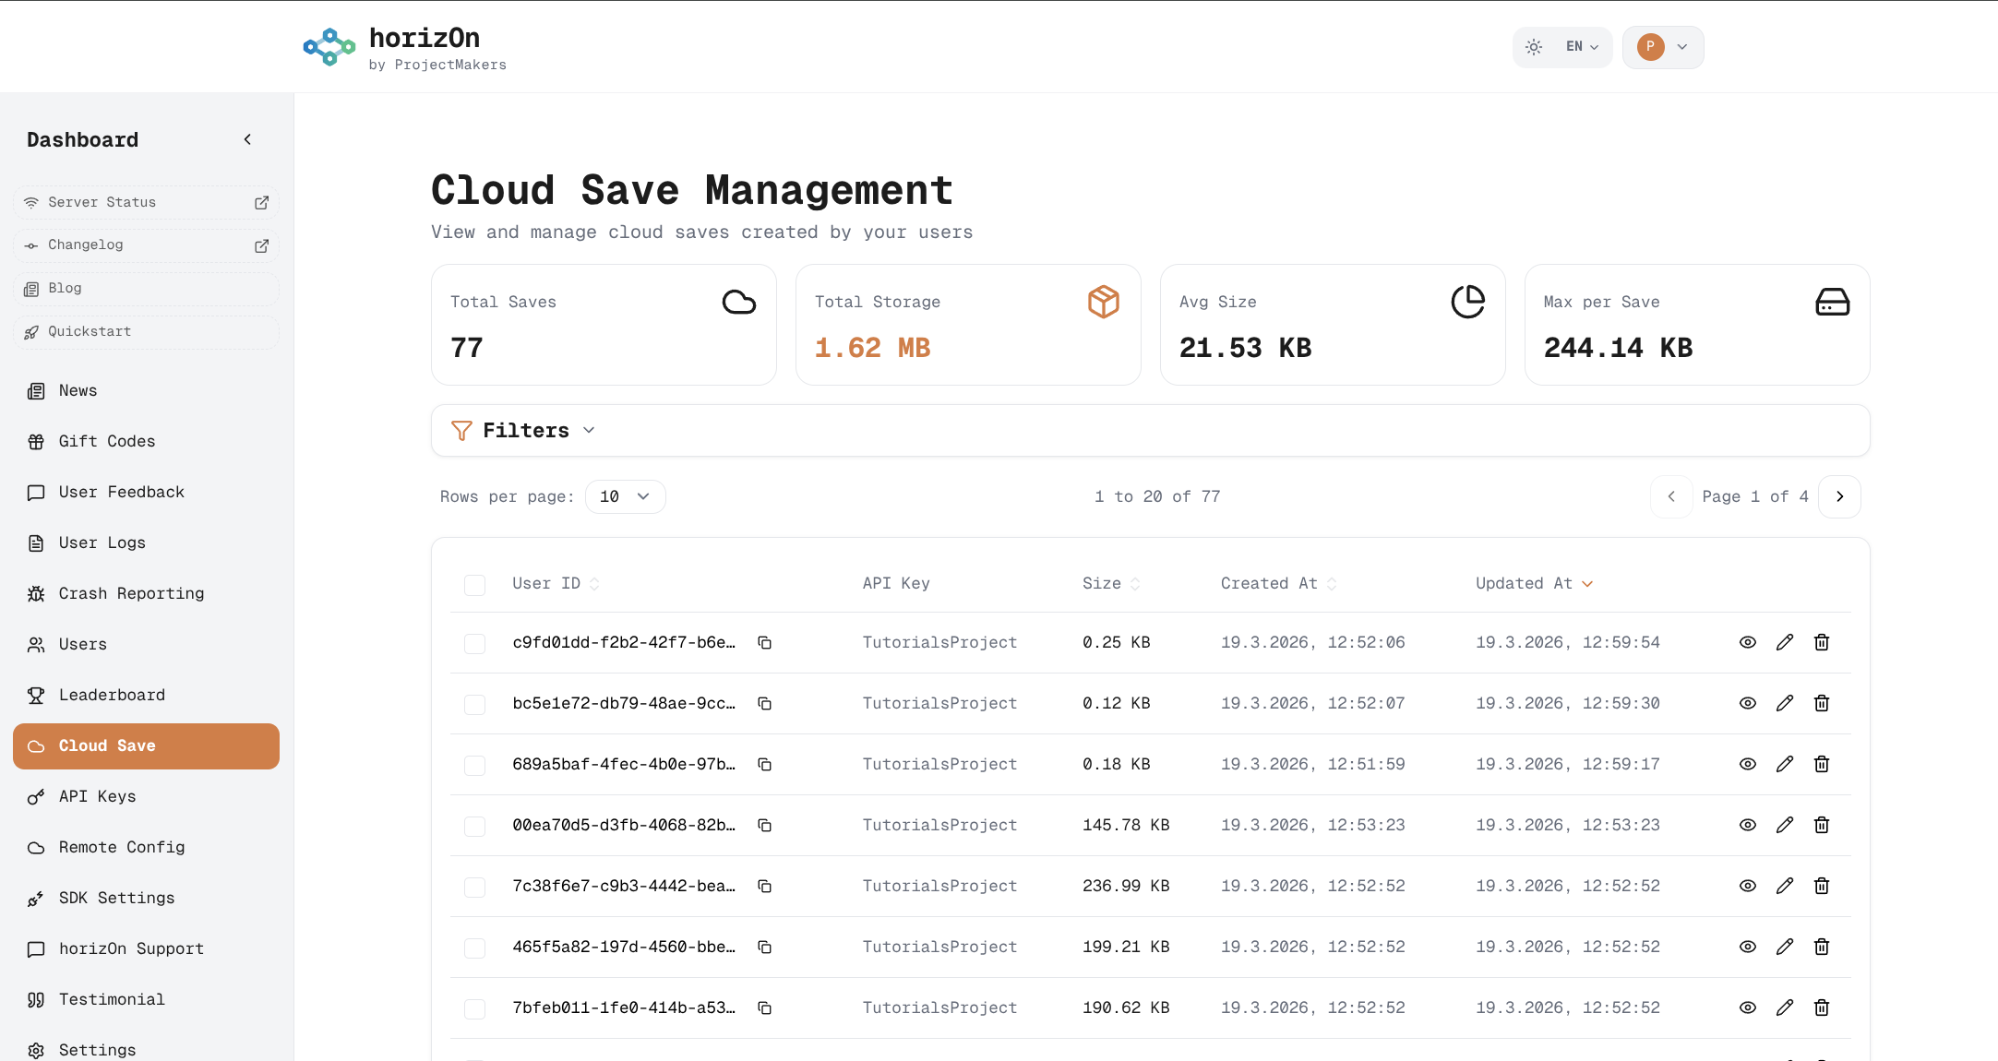Delete the 465f5a82 save entry

1821,947
